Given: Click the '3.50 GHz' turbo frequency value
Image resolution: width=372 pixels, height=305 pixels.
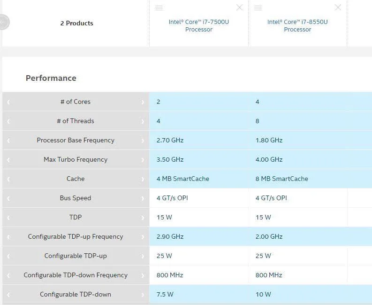Looking at the screenshot, I should (x=170, y=159).
